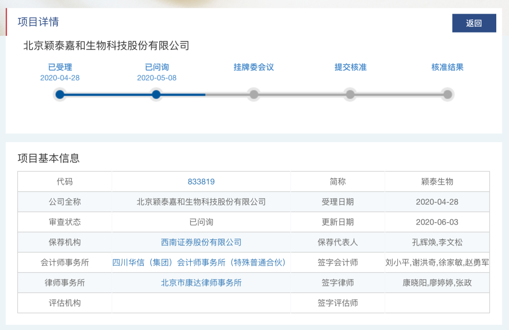
Task: Click the 颖泰生物 short name cell
Action: tap(437, 182)
